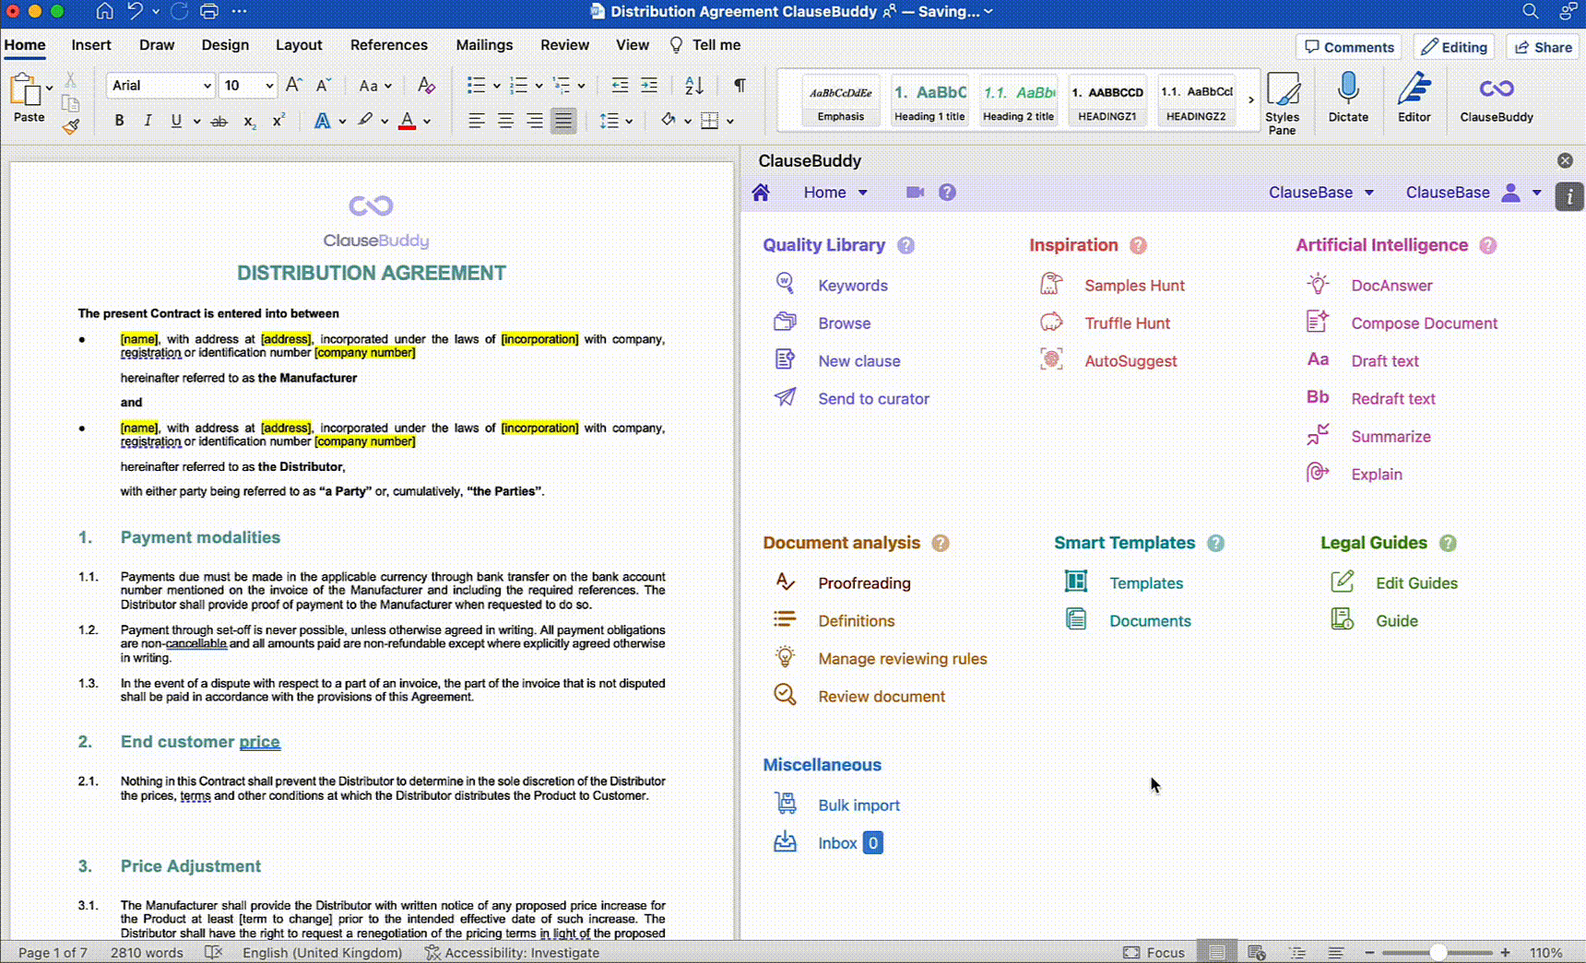This screenshot has height=963, width=1586.
Task: Click the Browse library icon
Action: pos(785,323)
